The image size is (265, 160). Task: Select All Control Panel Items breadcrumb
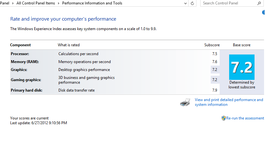36,3
